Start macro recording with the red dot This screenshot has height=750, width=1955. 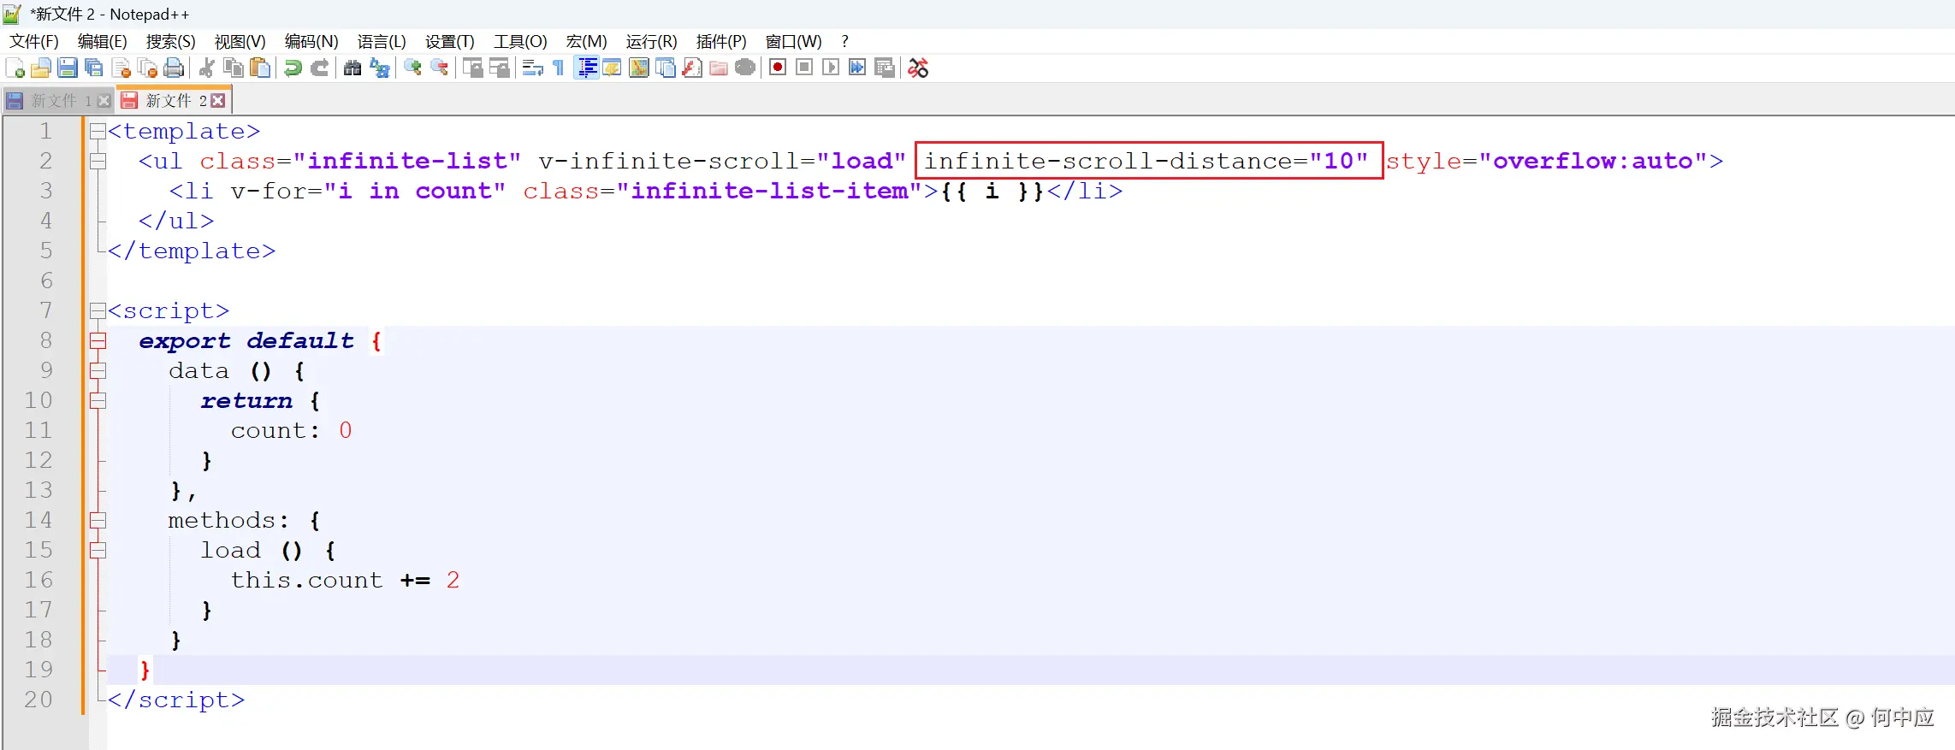pyautogui.click(x=778, y=68)
